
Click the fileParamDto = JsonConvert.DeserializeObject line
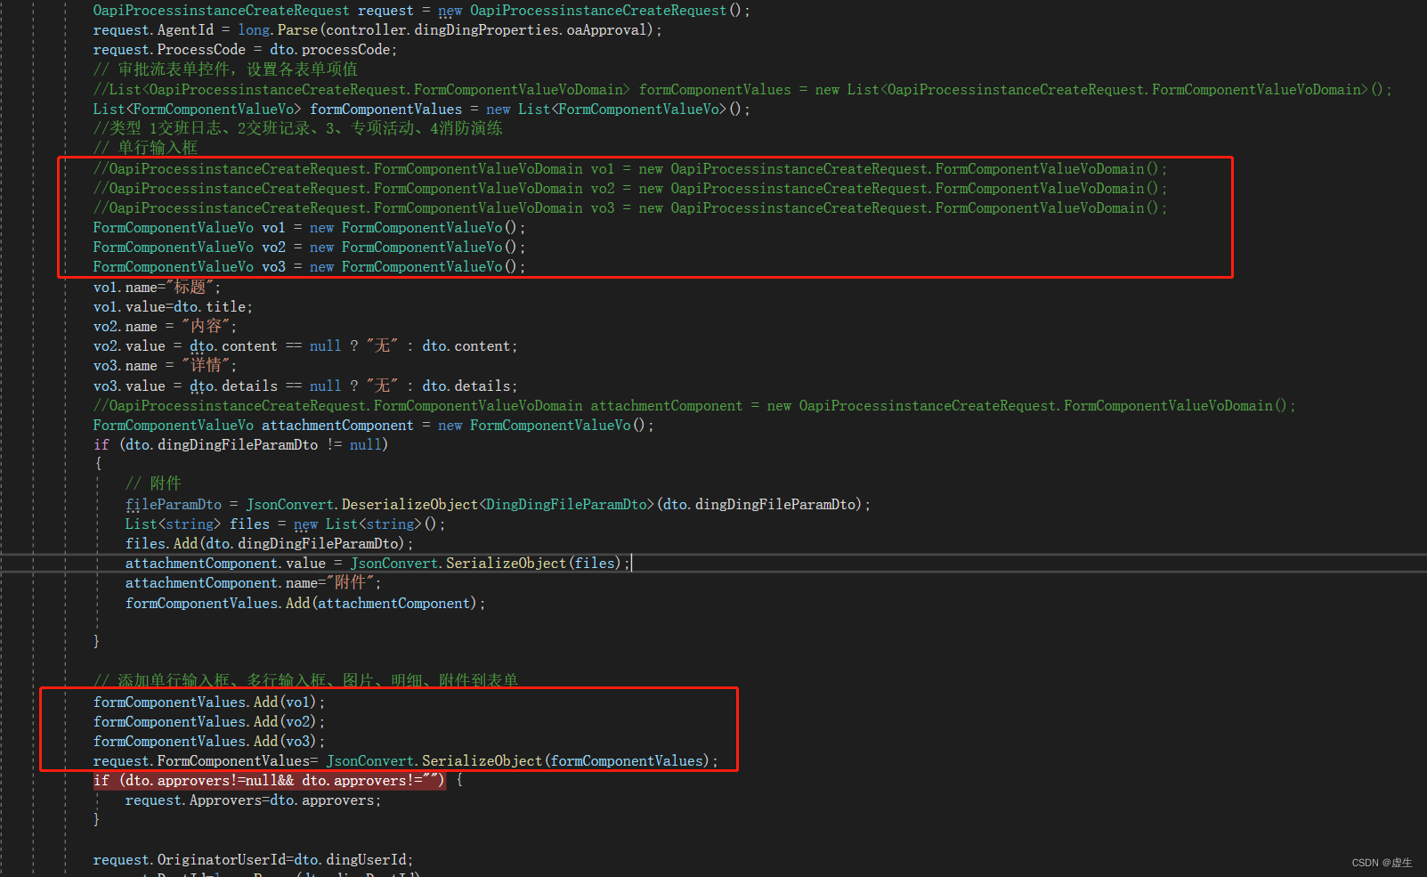pyautogui.click(x=498, y=505)
